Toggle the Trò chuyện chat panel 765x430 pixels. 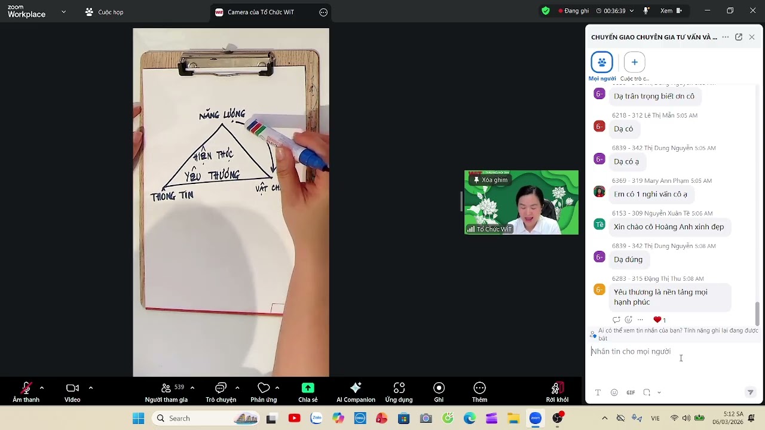pos(221,392)
